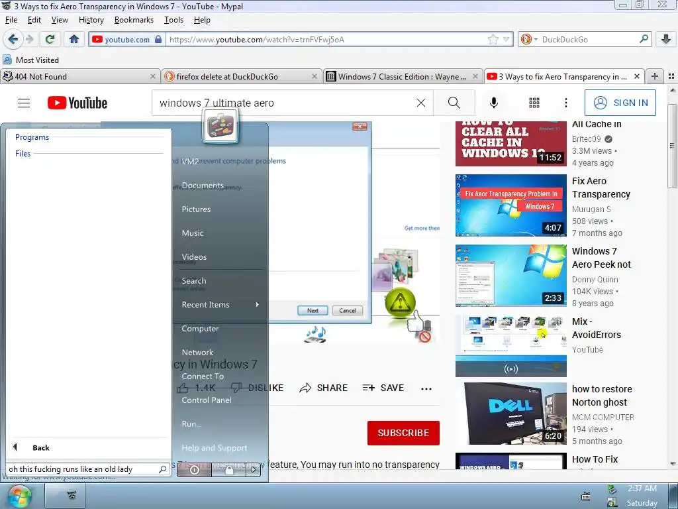Click the YouTube logo
This screenshot has width=678, height=509.
(x=77, y=103)
